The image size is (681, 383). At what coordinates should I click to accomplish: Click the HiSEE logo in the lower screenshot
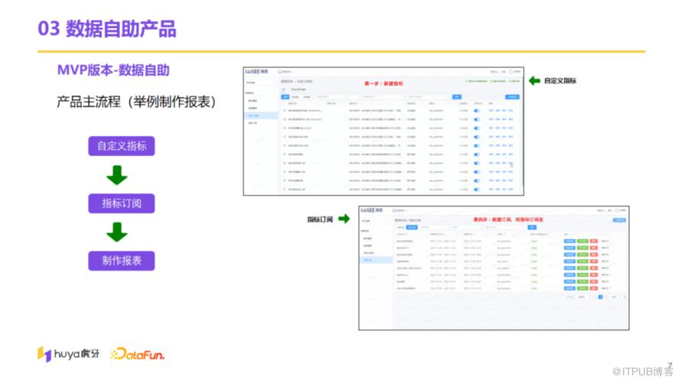[371, 210]
